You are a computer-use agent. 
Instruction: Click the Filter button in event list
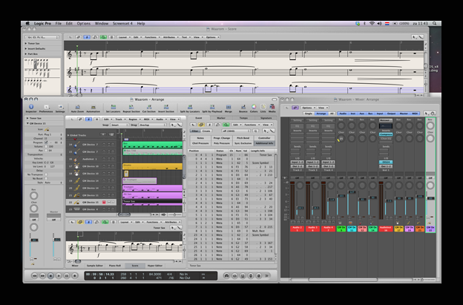[x=194, y=131]
